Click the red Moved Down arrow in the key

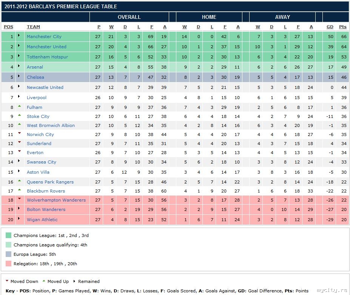coord(7,281)
